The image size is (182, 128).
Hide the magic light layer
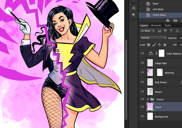142,63
